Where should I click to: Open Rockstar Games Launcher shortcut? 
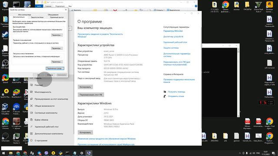(269, 7)
